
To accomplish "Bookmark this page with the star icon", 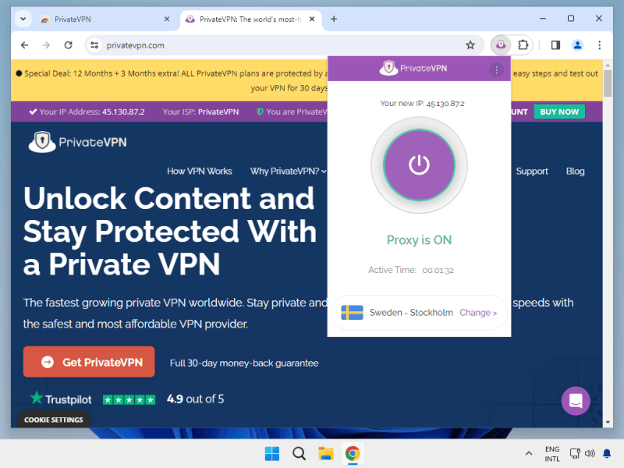I will pos(470,45).
